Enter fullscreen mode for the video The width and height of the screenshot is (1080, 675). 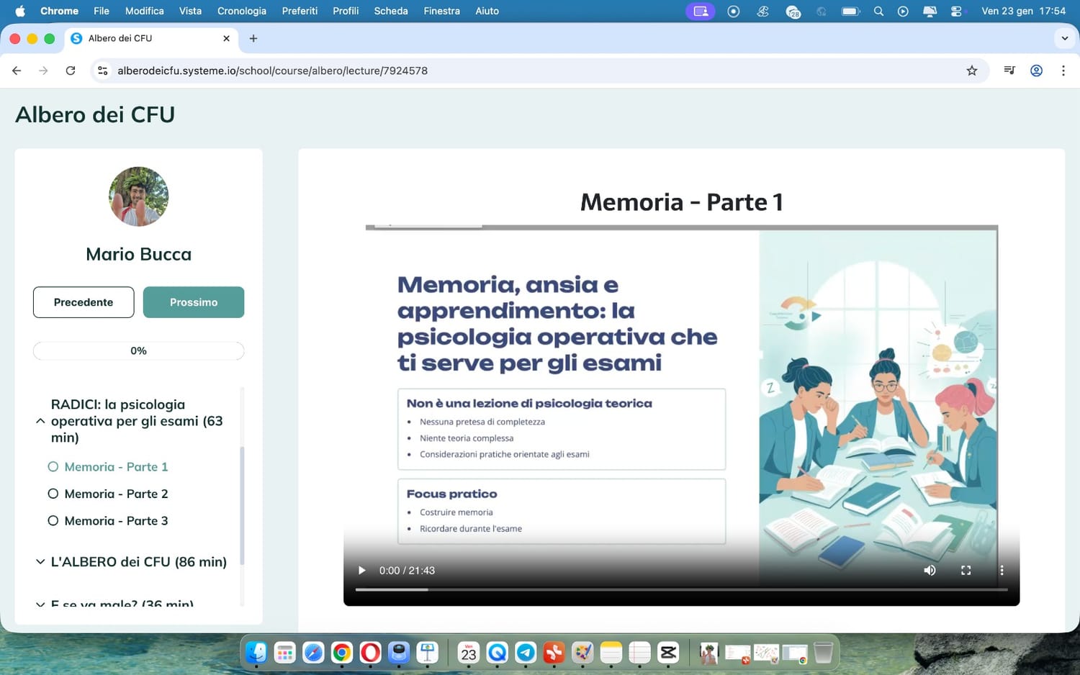pos(966,571)
